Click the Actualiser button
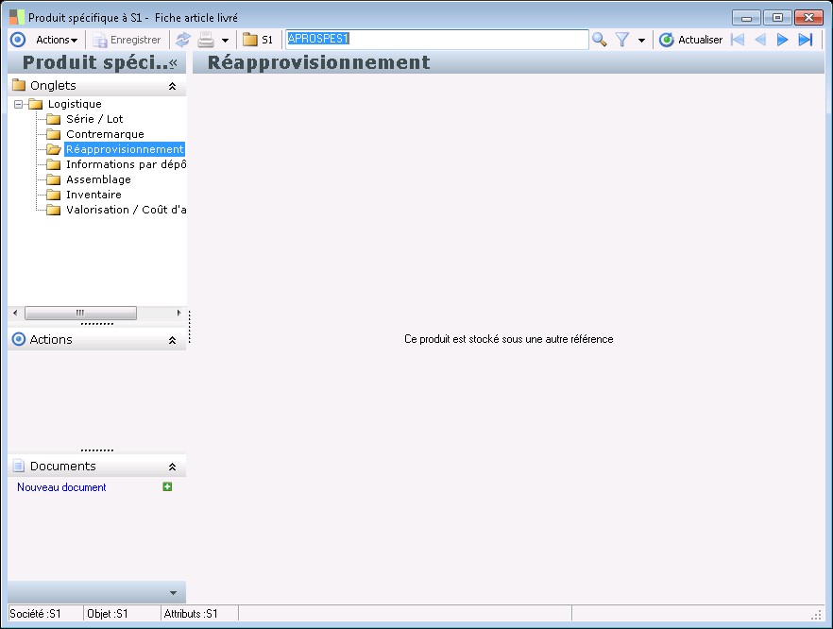This screenshot has height=629, width=833. click(690, 40)
